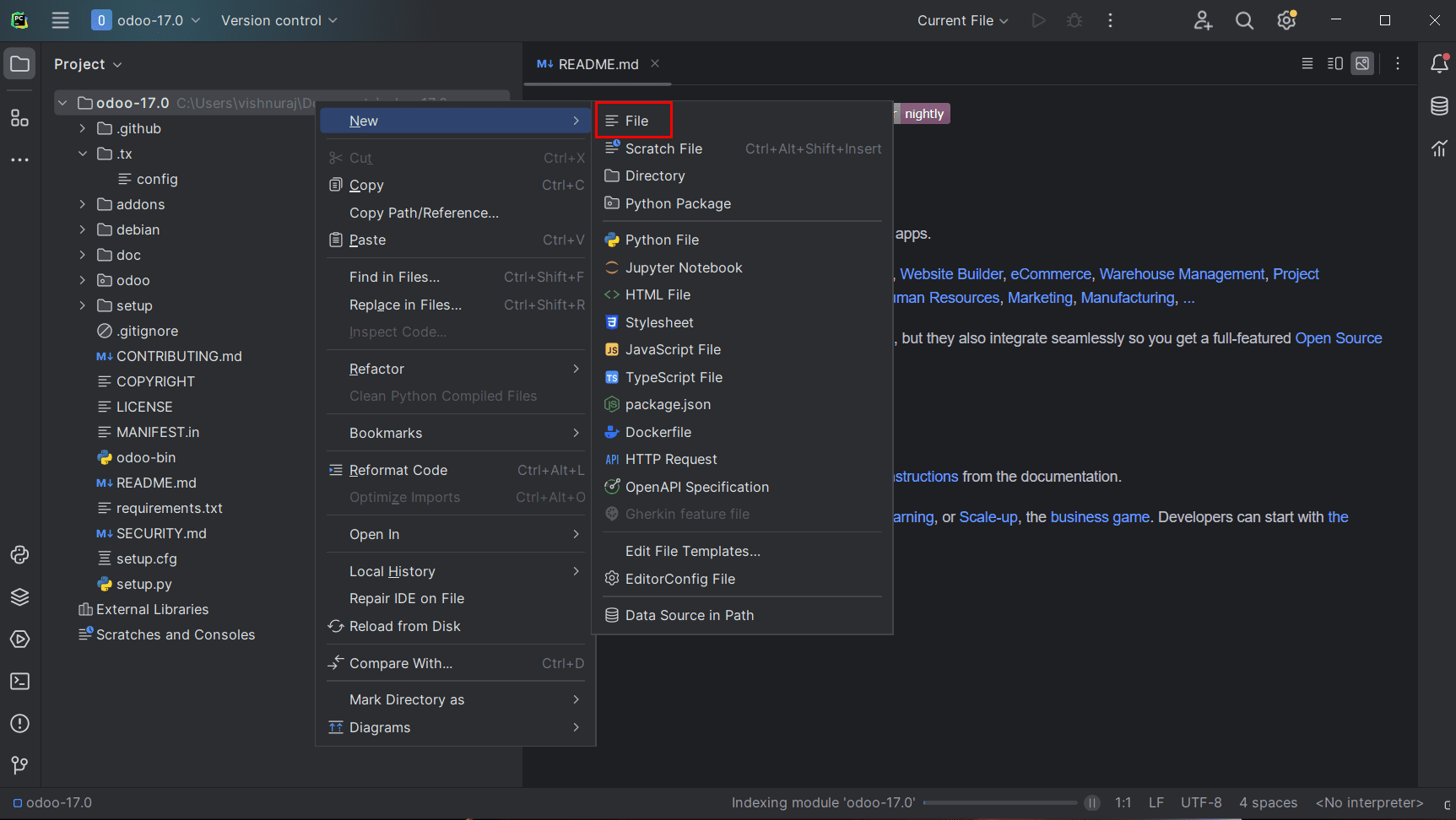
Task: Open the Open Source link
Action: [1339, 338]
